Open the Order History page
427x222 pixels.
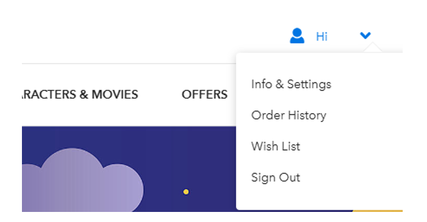click(x=289, y=115)
